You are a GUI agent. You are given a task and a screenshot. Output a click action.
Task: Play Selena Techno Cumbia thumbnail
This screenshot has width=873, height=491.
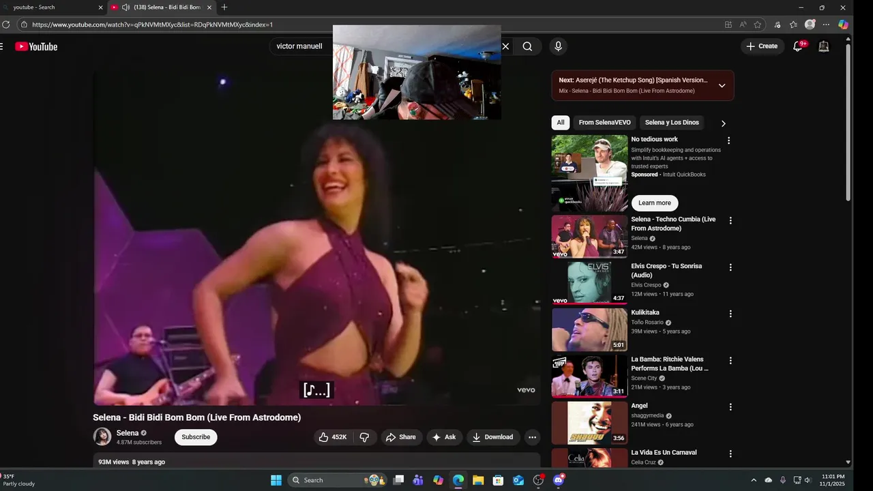(589, 237)
